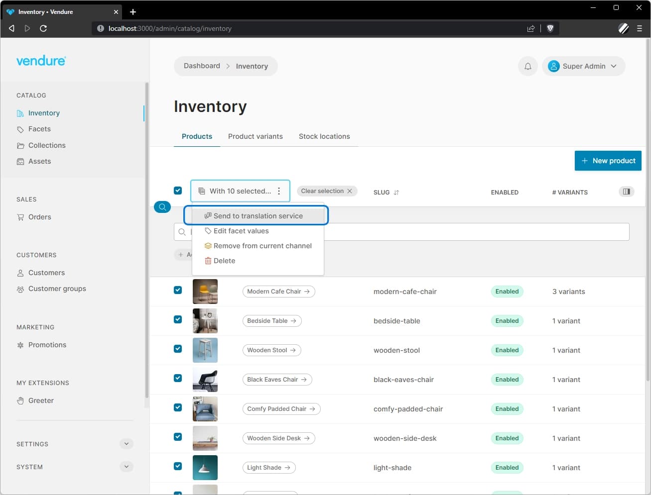This screenshot has width=651, height=495.
Task: Click the Greeter extension hand icon
Action: (x=20, y=400)
